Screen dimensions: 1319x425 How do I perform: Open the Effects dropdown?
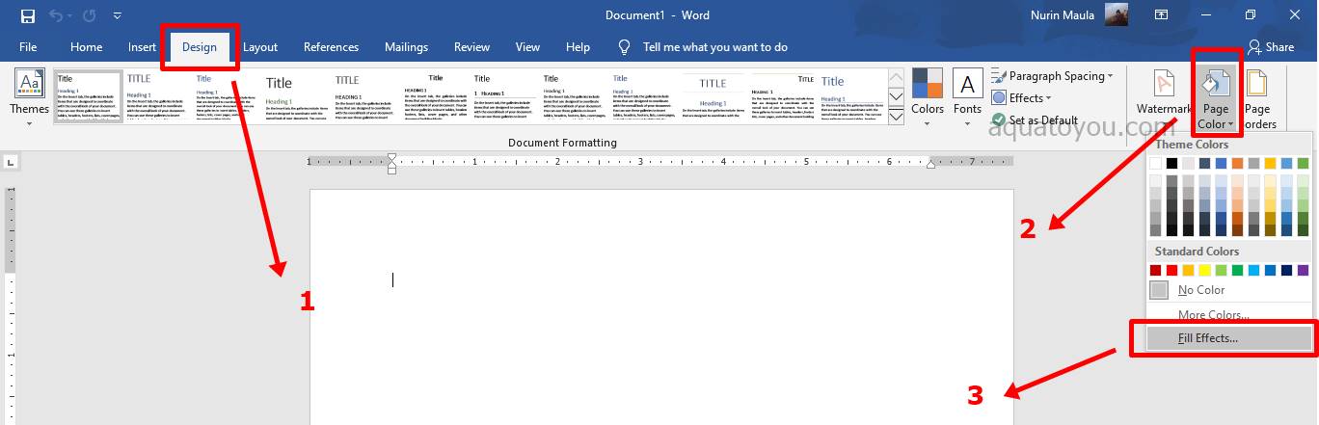(1022, 98)
